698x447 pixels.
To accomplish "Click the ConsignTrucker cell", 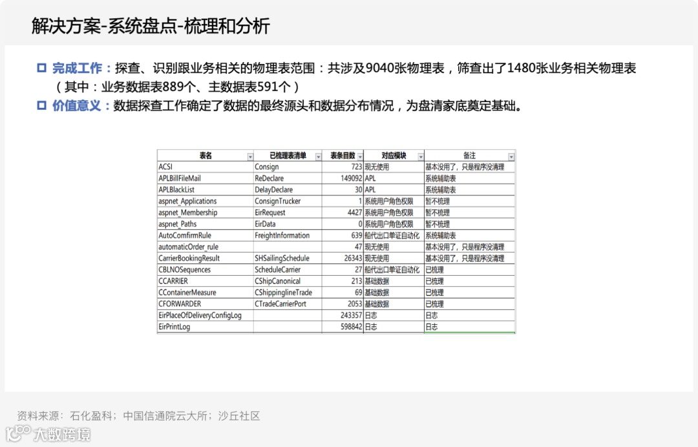I will (x=288, y=201).
